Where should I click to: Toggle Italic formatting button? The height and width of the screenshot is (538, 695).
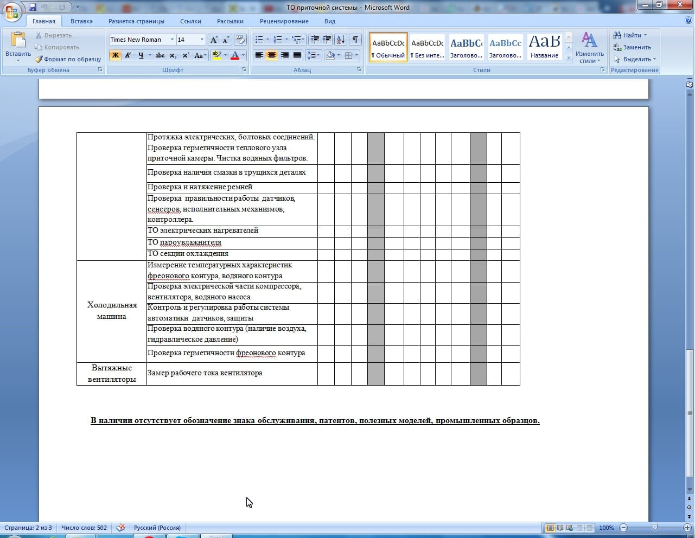pos(128,55)
